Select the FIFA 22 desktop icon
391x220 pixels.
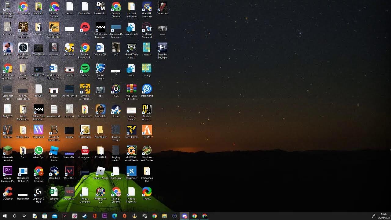point(8,50)
